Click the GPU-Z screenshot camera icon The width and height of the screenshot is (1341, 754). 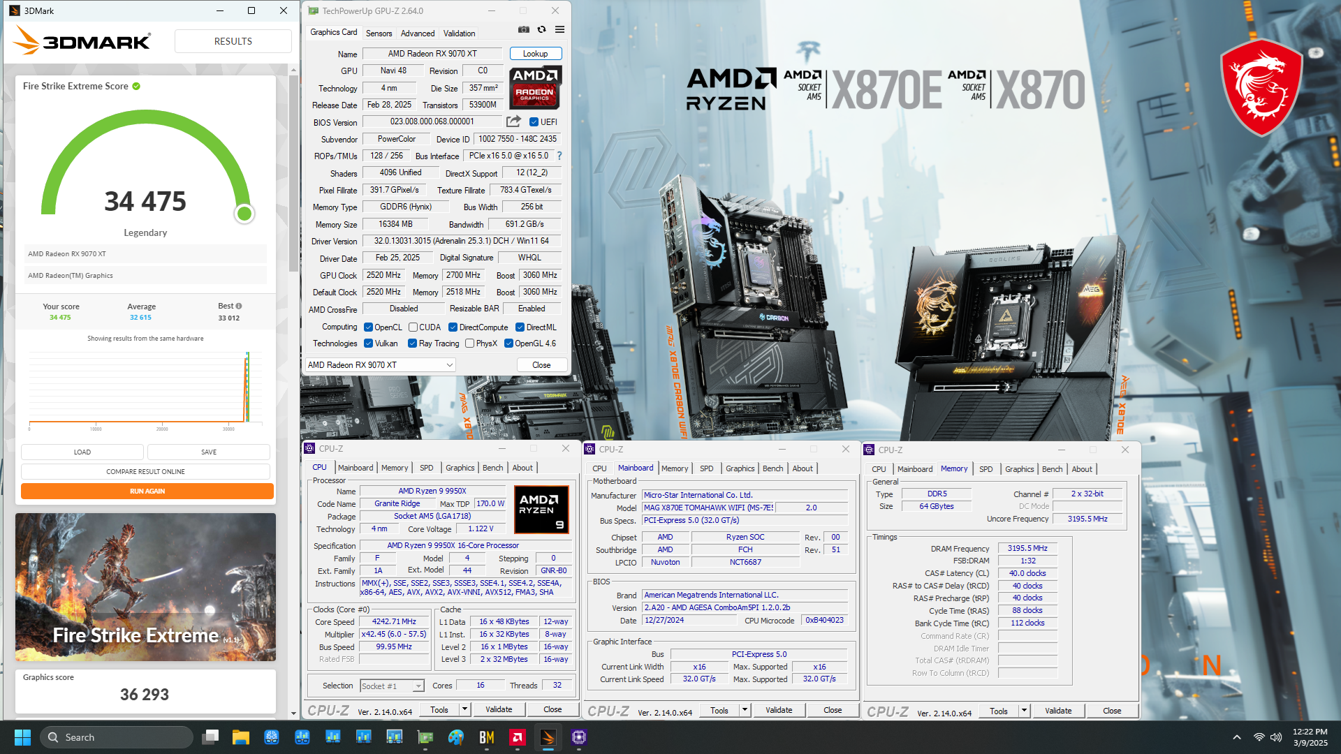click(x=523, y=29)
